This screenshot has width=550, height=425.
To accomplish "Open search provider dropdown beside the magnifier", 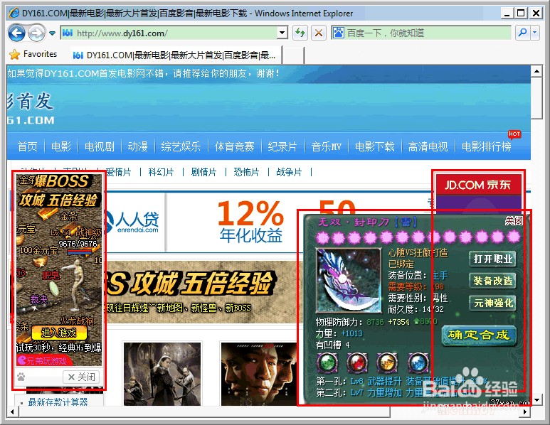I will click(535, 33).
